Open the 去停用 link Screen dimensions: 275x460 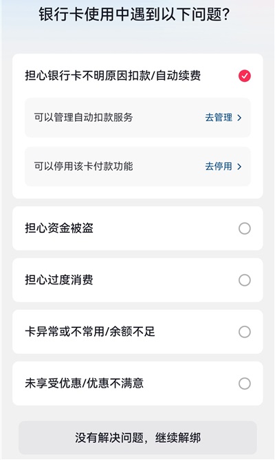coord(223,167)
